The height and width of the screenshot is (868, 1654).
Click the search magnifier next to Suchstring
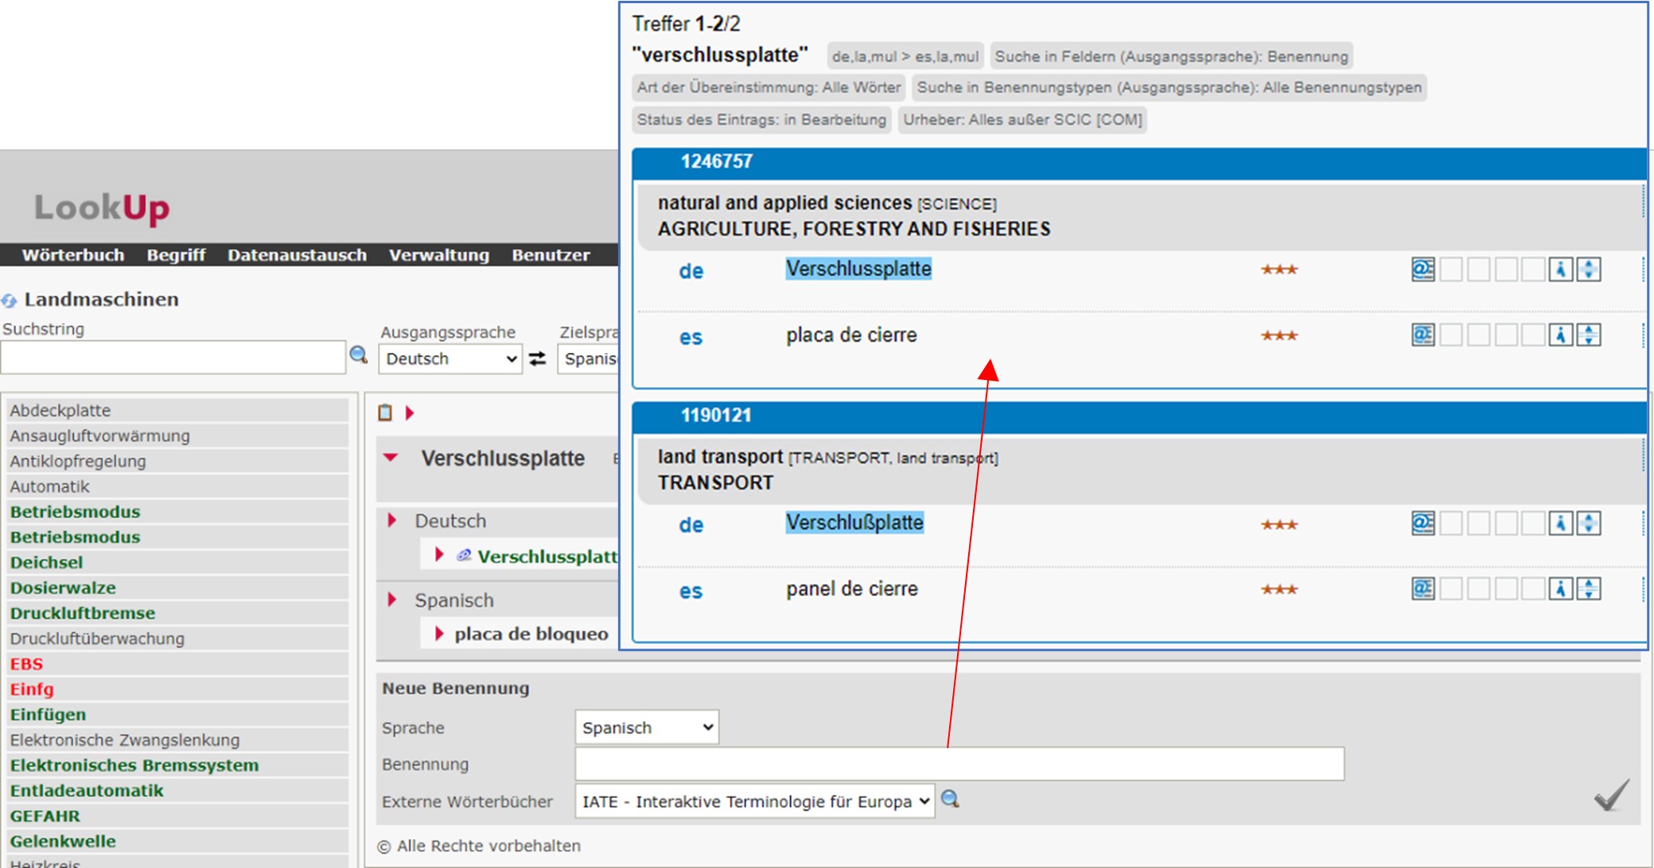point(359,355)
